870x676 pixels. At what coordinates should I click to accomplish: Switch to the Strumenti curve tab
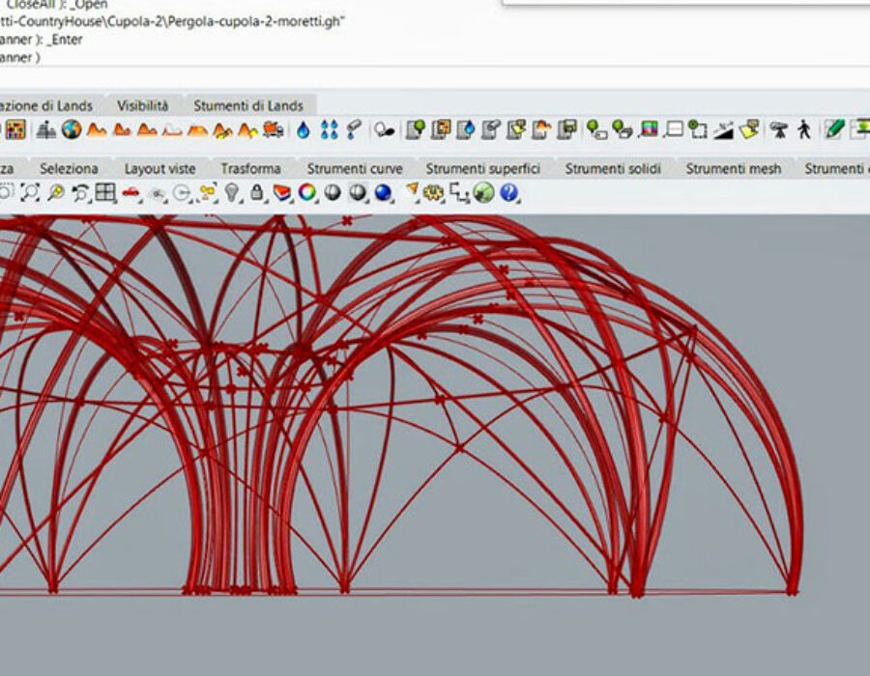tap(355, 168)
